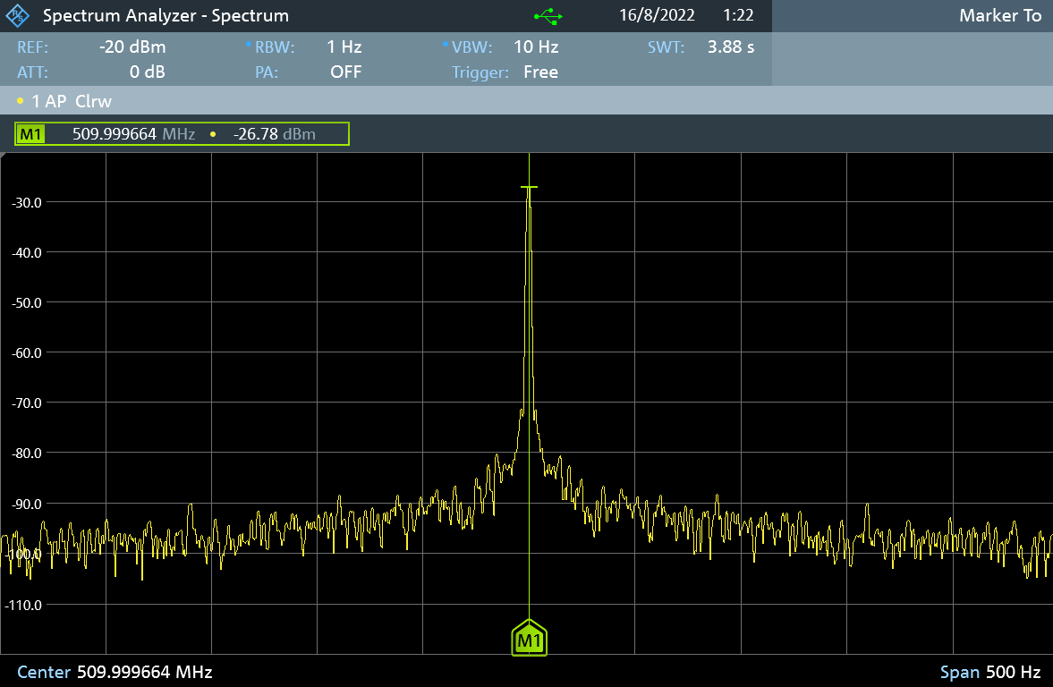This screenshot has height=687, width=1053.
Task: Change the Trigger Free setting
Action: click(x=540, y=72)
